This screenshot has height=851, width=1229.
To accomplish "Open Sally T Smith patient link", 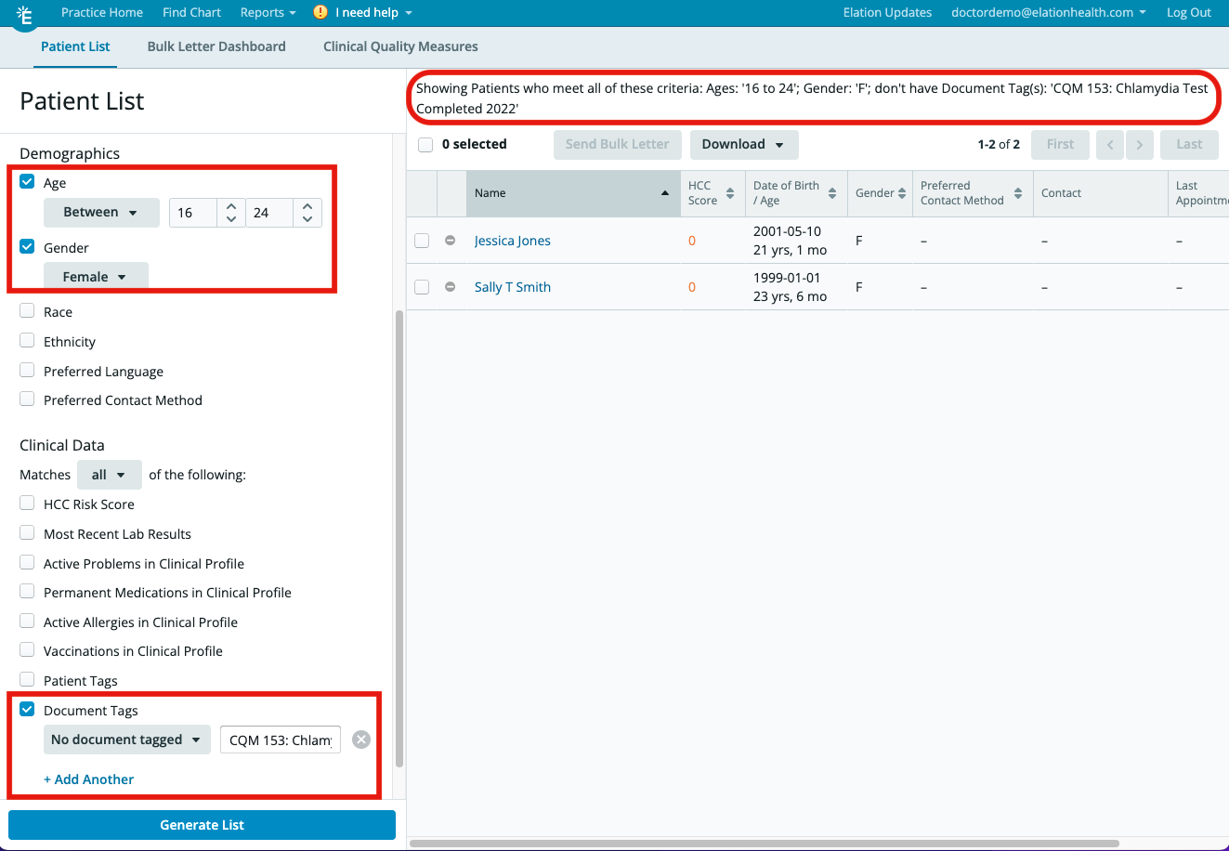I will 513,287.
